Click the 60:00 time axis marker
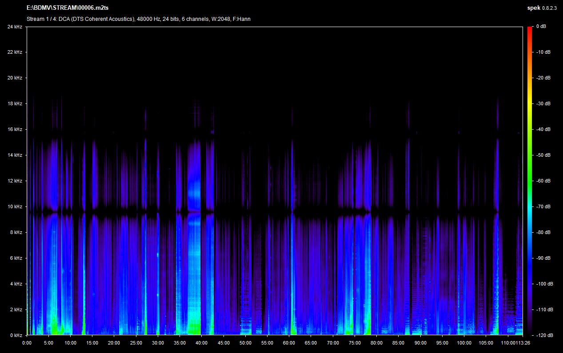 tap(289, 343)
